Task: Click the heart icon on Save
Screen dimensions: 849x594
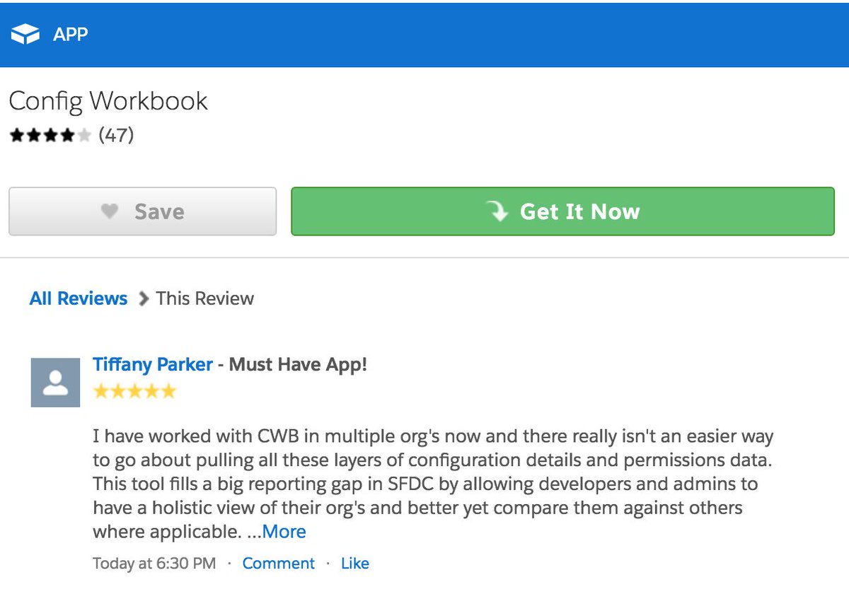Action: point(109,211)
